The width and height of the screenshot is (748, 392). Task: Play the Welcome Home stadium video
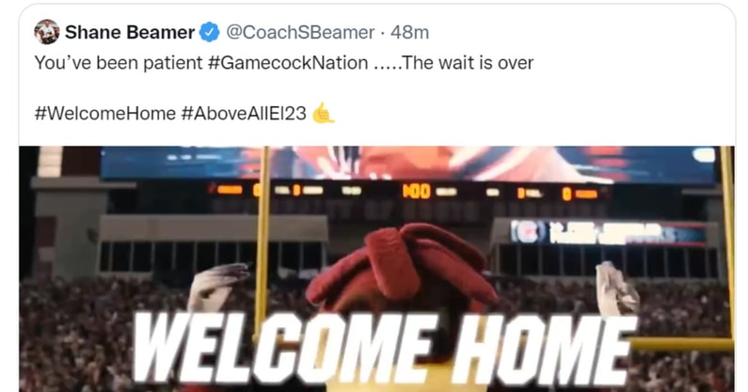pos(377,269)
